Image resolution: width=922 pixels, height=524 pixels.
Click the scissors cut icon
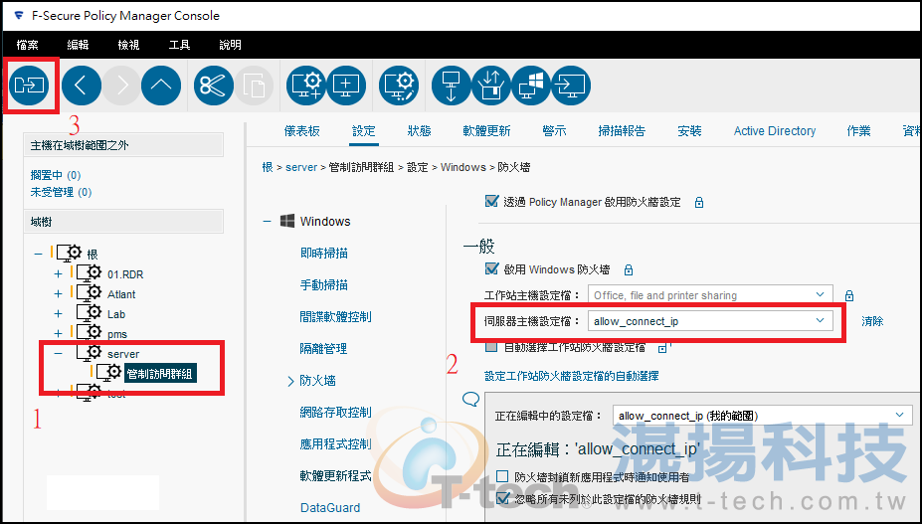tap(214, 86)
